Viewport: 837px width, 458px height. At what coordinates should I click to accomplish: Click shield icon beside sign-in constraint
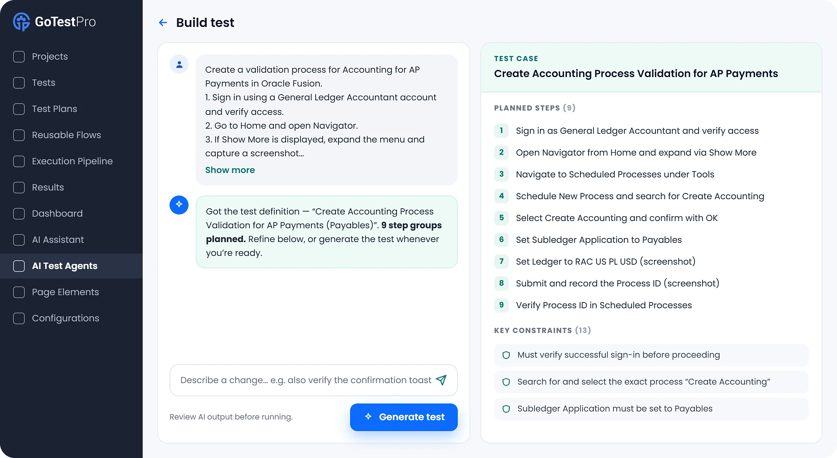pyautogui.click(x=506, y=355)
